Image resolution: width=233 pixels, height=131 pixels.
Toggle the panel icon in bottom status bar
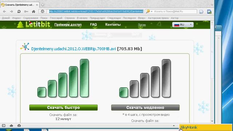[4, 126]
